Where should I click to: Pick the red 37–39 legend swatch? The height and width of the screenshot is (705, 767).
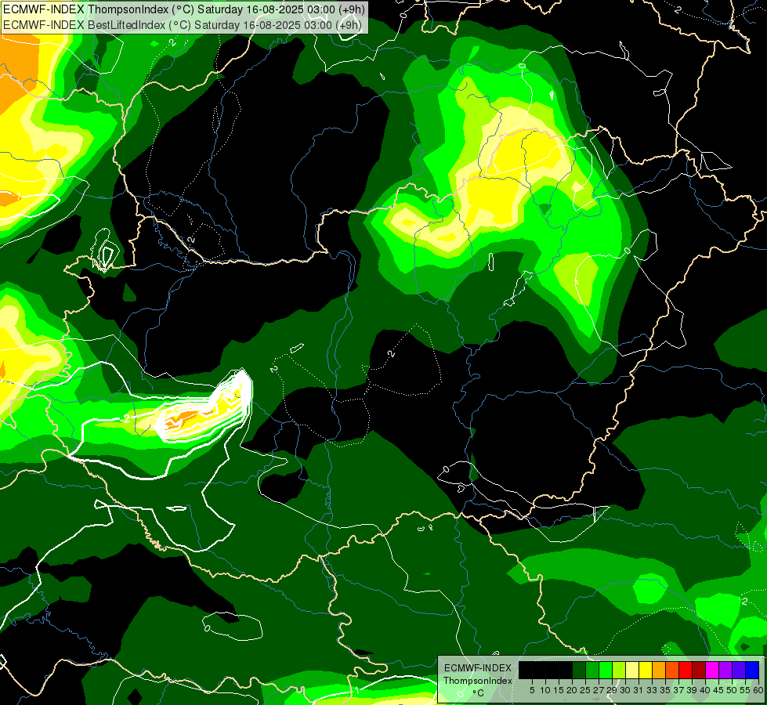click(686, 670)
